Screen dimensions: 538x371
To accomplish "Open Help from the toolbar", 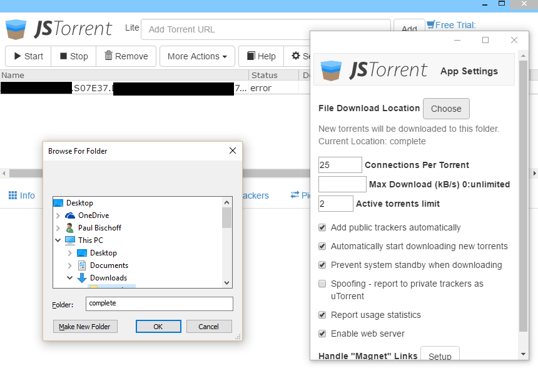I will coord(261,56).
